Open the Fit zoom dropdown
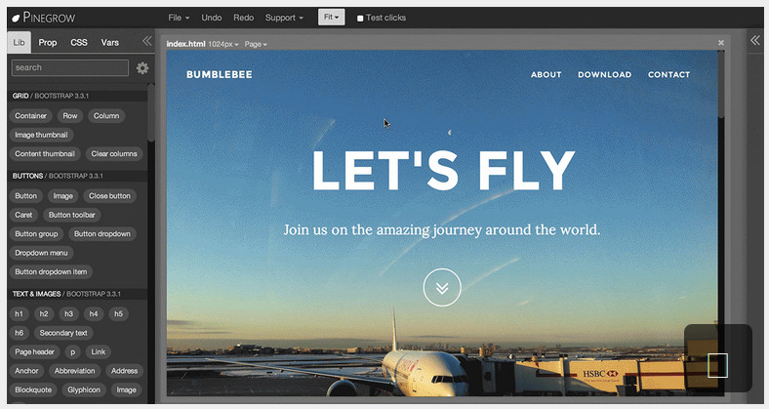 click(x=331, y=18)
